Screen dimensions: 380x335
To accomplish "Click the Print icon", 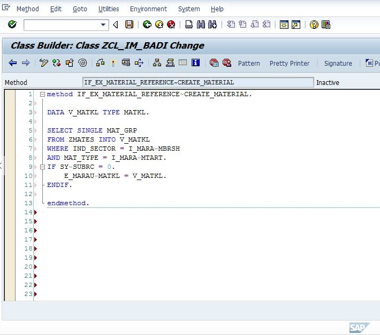I will coord(189,25).
